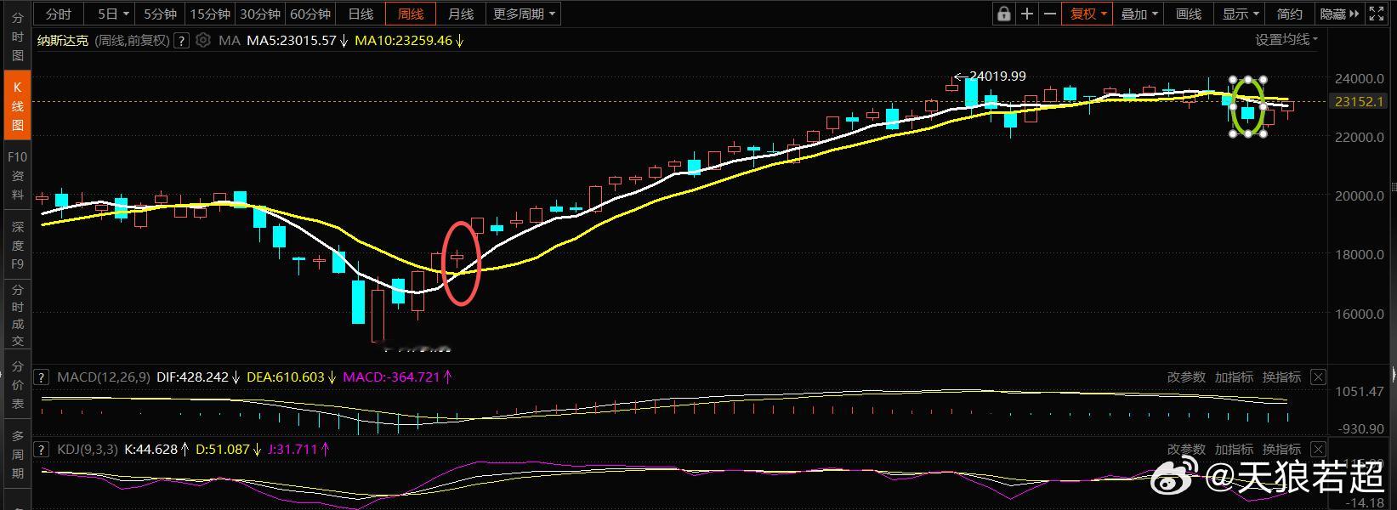
Task: Open F10资料 in the sidebar
Action: click(17, 176)
